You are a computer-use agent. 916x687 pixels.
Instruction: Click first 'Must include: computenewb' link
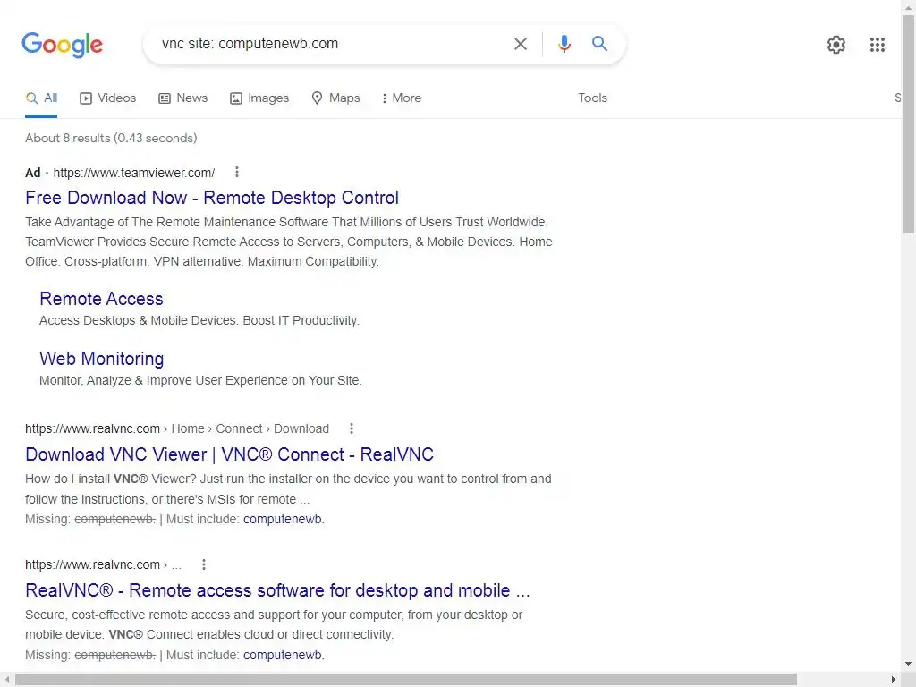282,519
